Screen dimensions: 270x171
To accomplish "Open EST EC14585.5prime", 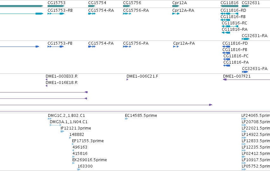I will [x=127, y=119].
